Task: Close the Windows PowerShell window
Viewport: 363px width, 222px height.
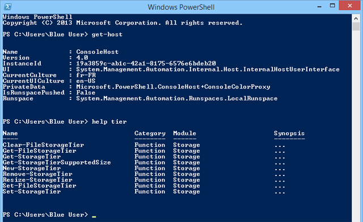Action: tap(349, 6)
